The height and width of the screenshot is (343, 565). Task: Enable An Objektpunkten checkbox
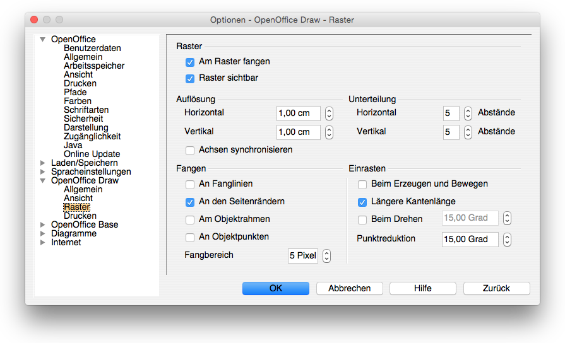click(x=190, y=238)
